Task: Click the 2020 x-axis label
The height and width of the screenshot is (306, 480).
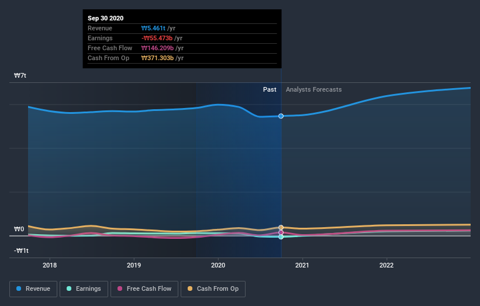Action: click(218, 265)
